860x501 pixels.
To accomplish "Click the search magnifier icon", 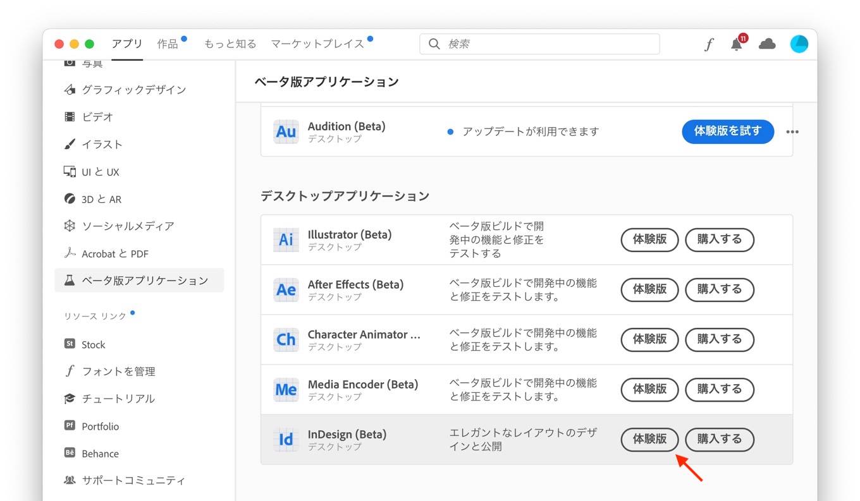I will coord(434,44).
